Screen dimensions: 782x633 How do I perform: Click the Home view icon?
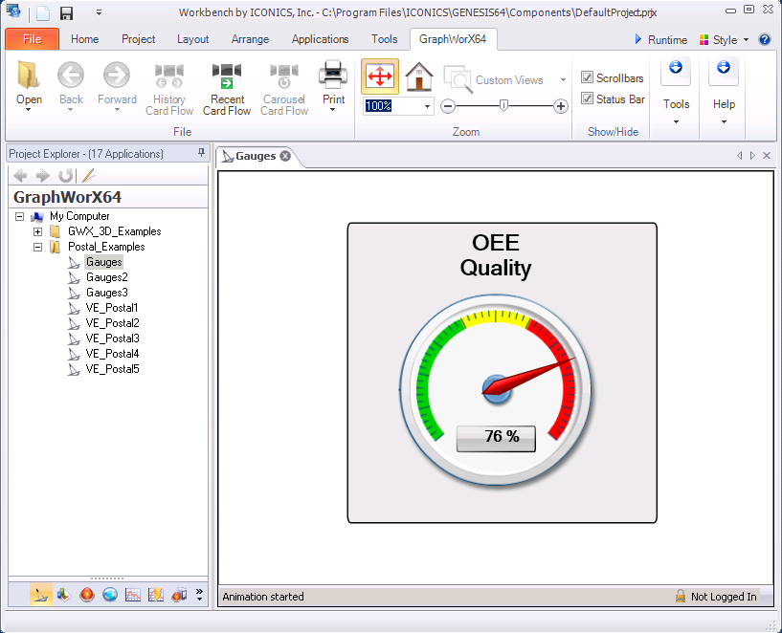coord(419,76)
